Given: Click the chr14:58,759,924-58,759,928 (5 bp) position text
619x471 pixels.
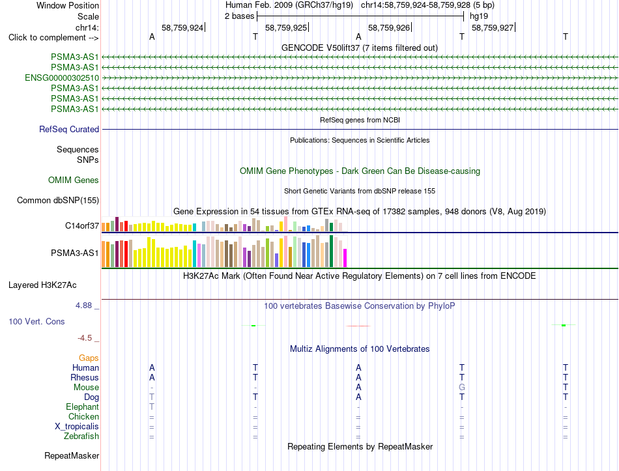Looking at the screenshot, I should 427,5.
